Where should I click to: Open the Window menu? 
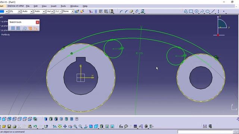[x=74, y=6]
